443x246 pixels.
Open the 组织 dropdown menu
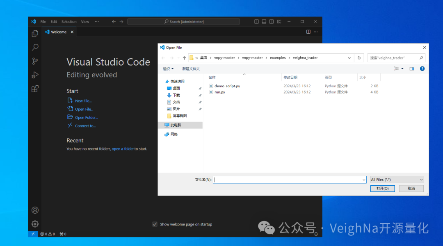click(x=168, y=69)
